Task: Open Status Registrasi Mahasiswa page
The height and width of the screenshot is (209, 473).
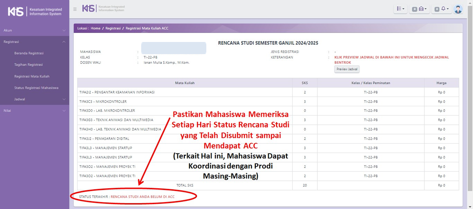Action: tap(36, 88)
